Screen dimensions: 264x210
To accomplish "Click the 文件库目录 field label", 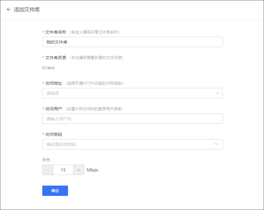I will click(x=56, y=58).
